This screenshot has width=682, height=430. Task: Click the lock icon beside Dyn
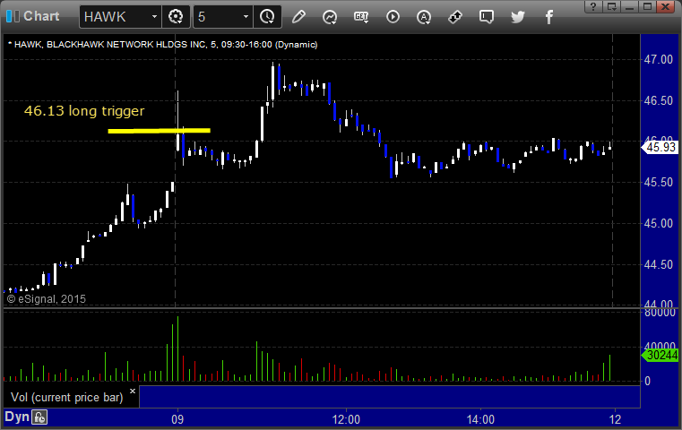[39, 417]
